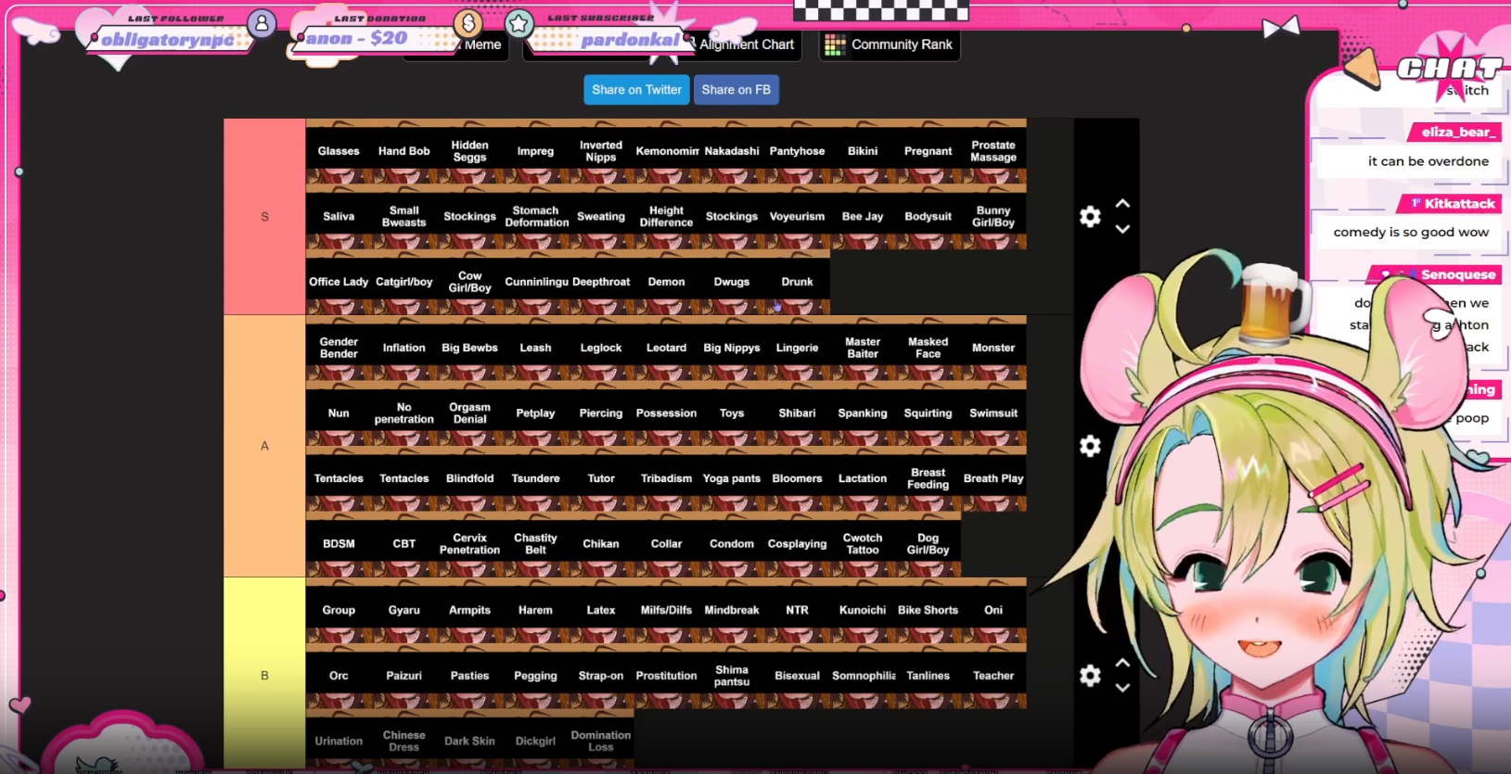Click the Bike Shorts tile
This screenshot has width=1511, height=774.
pyautogui.click(x=928, y=611)
